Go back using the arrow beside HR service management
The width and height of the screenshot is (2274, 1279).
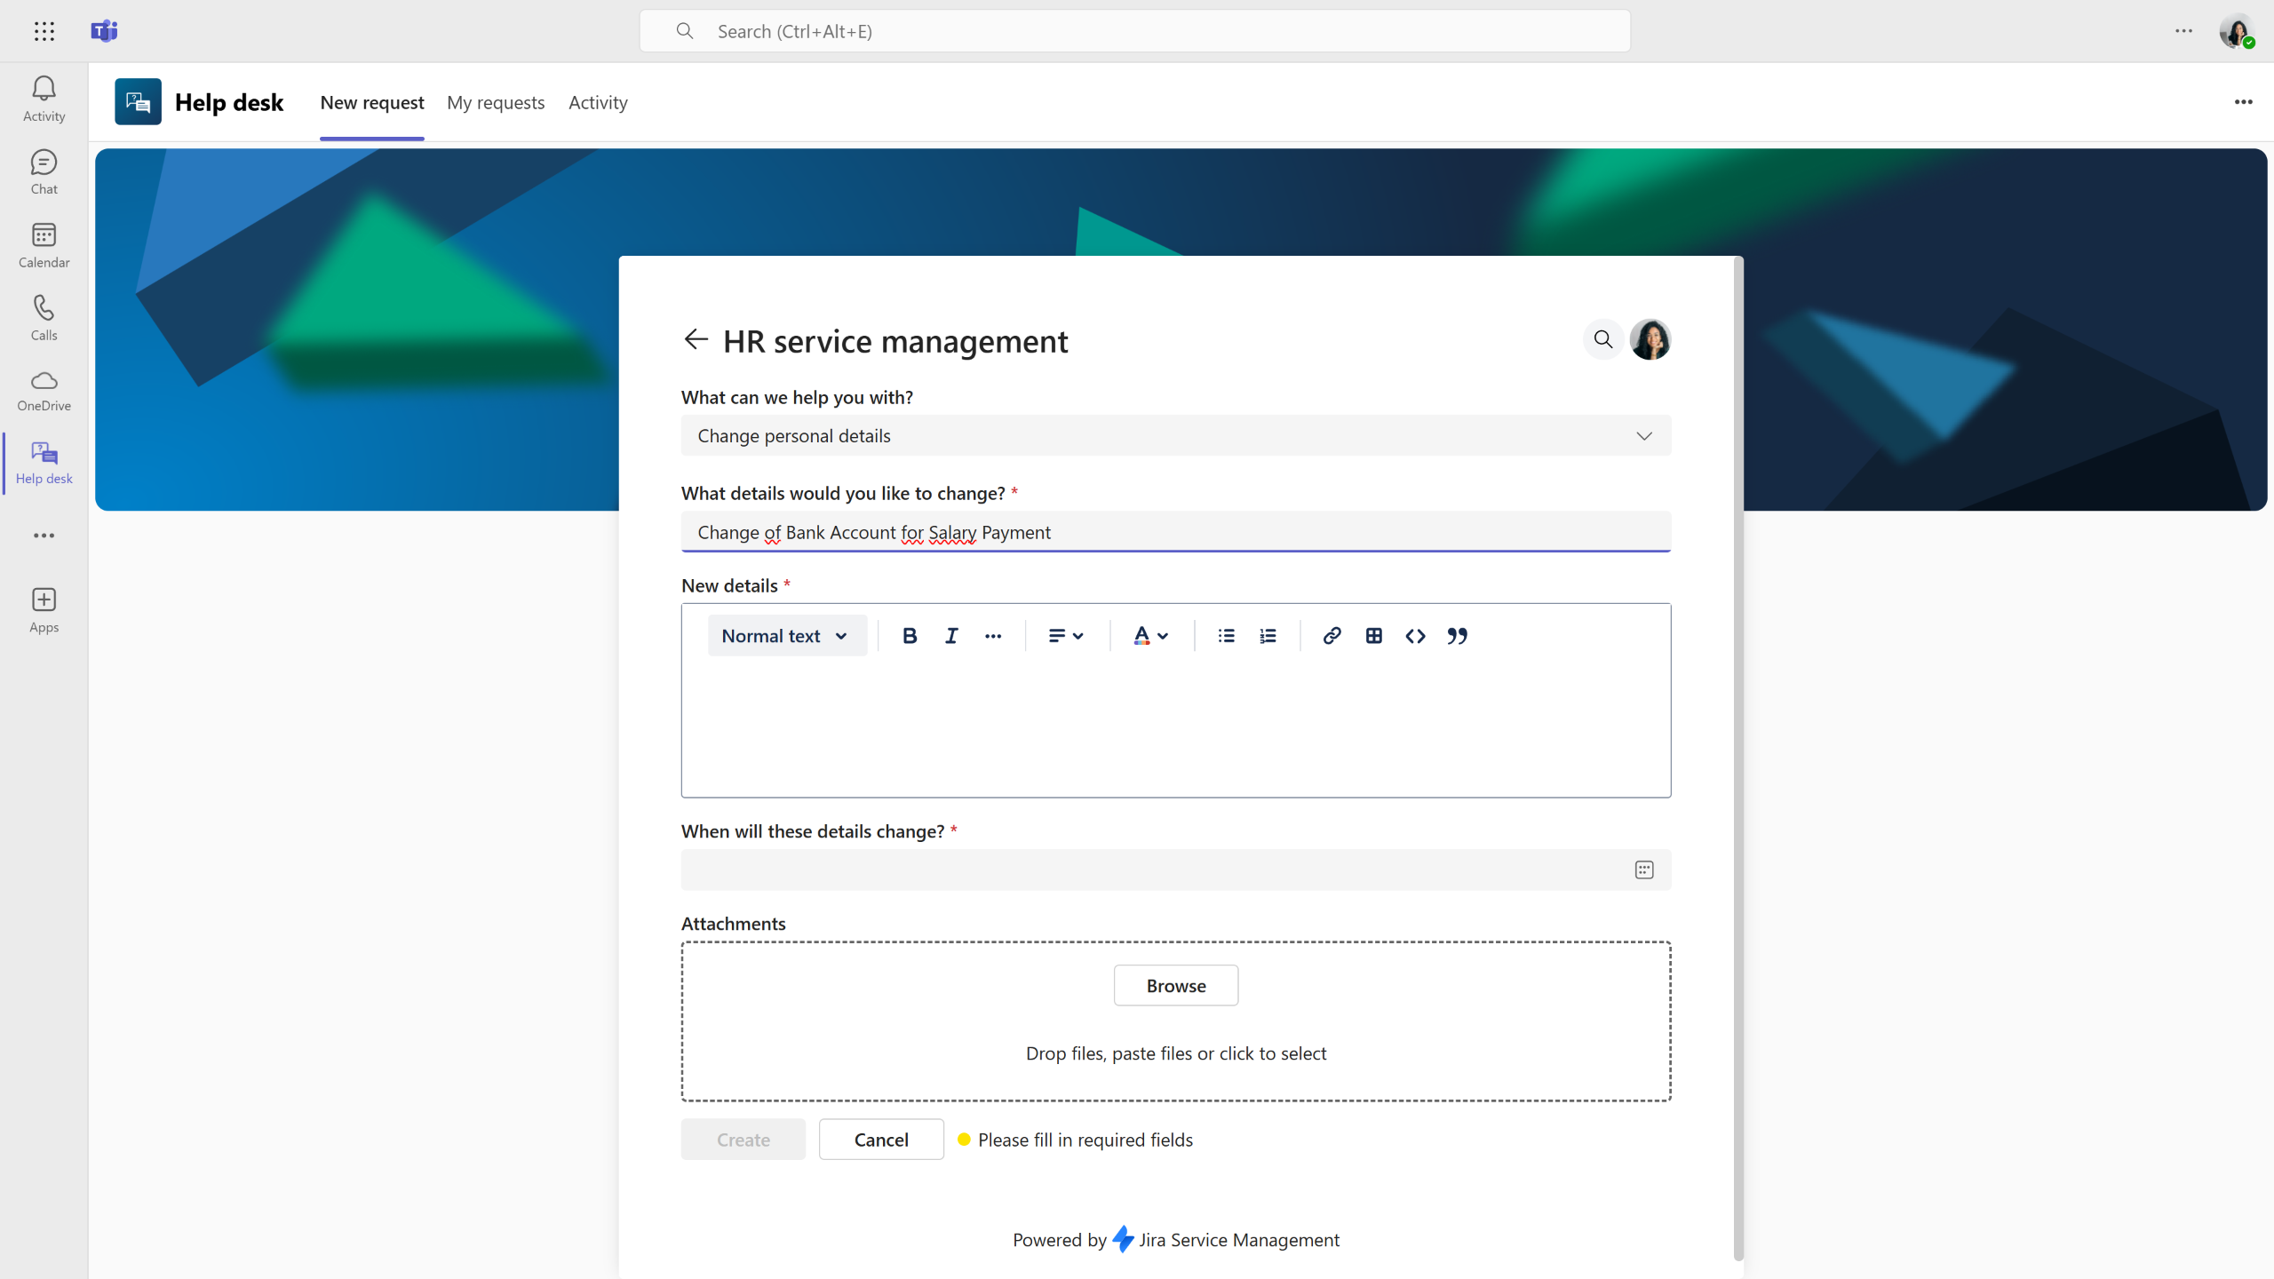tap(696, 339)
